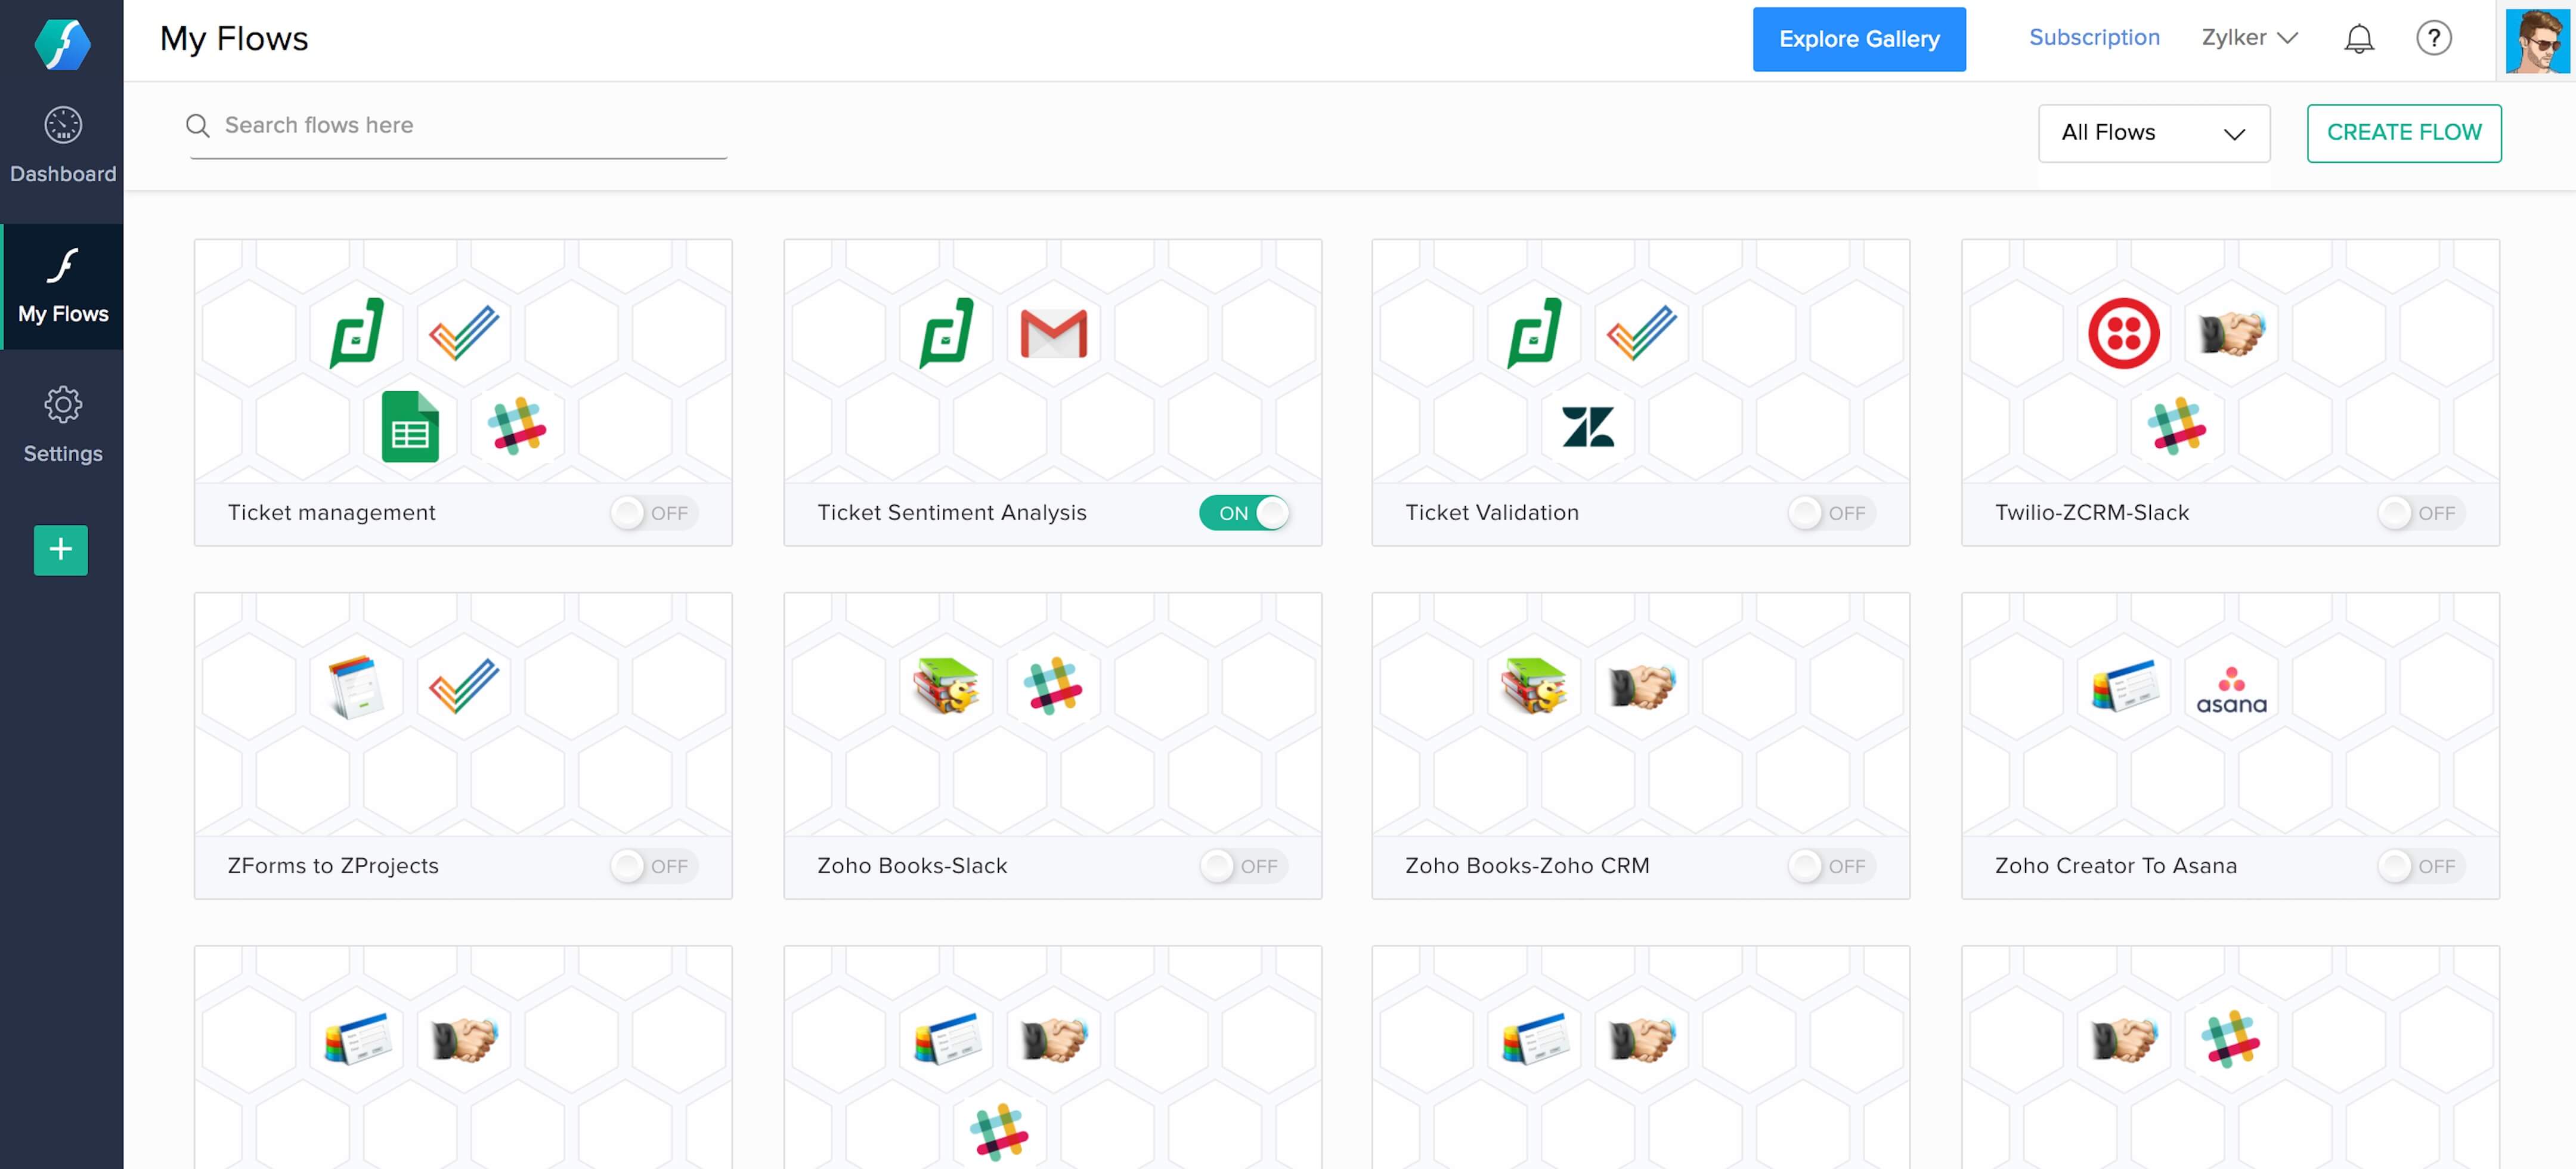Click the Zoho CRM icon in Zoho Books-Zoho CRM
Image resolution: width=2576 pixels, height=1169 pixels.
click(x=1641, y=686)
